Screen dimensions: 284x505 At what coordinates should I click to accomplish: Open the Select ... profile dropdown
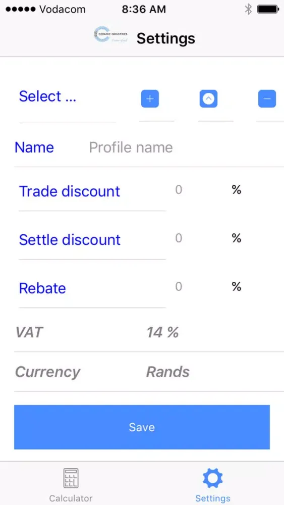tap(68, 96)
